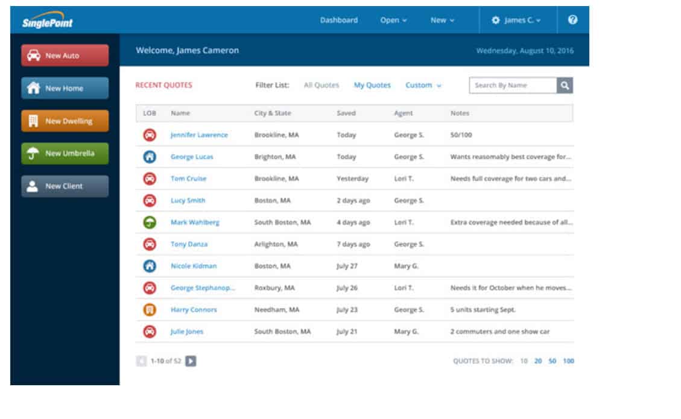This screenshot has height=419, width=681.
Task: Open Julie Jones quote
Action: pyautogui.click(x=187, y=332)
